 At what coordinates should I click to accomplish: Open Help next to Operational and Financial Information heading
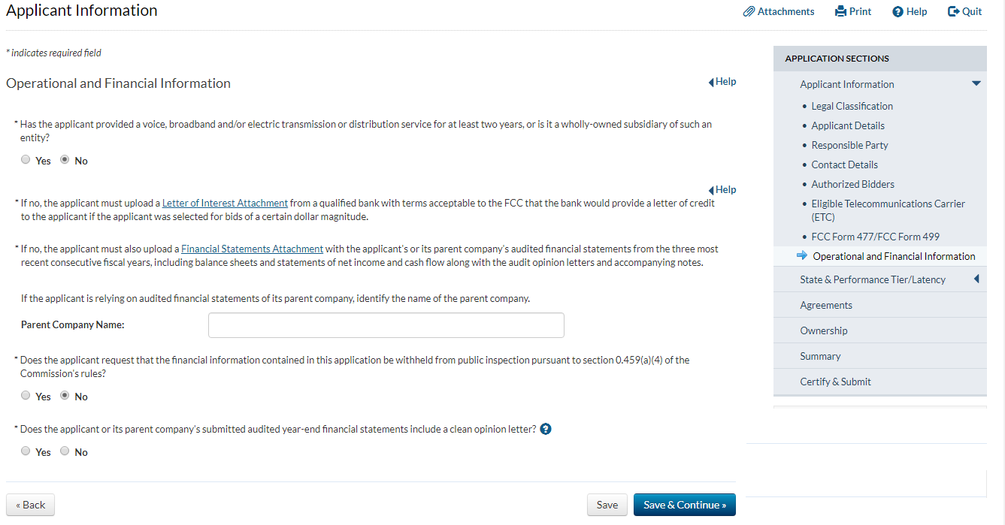[722, 81]
